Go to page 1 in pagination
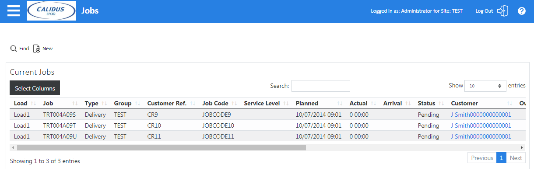Image resolution: width=534 pixels, height=174 pixels. [502, 158]
